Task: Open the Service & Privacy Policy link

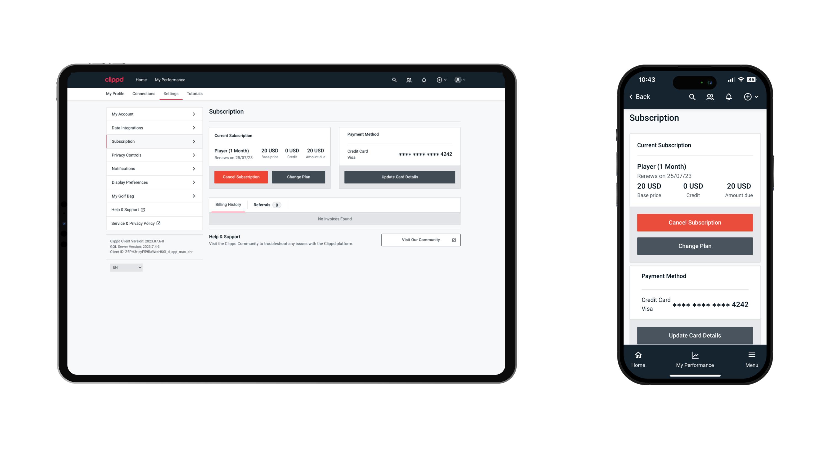Action: 136,223
